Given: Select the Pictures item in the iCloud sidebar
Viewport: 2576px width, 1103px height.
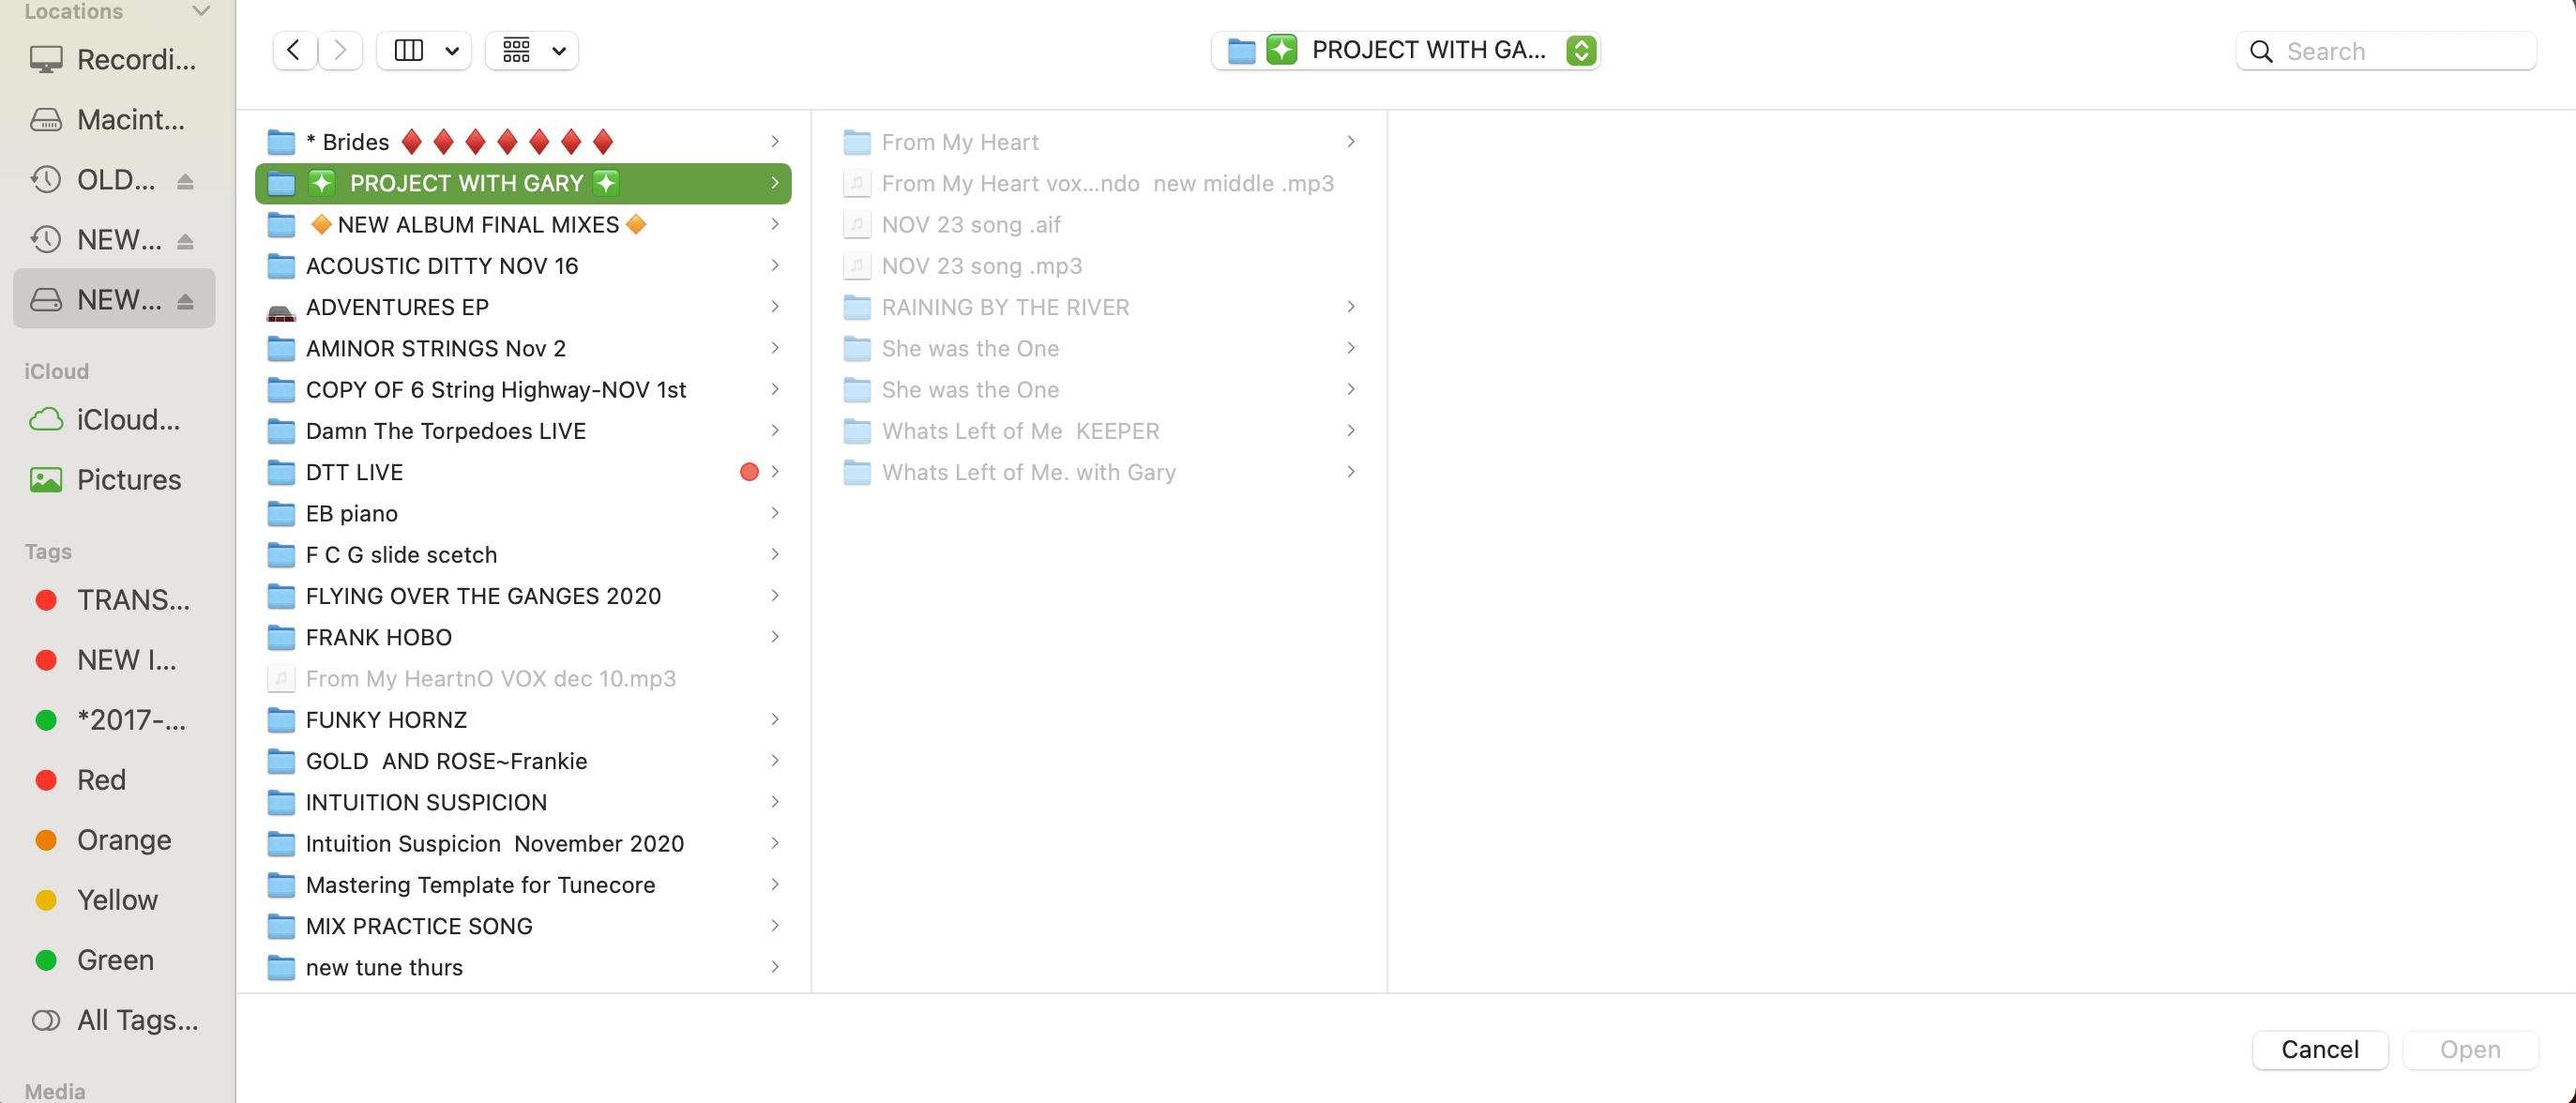Looking at the screenshot, I should (128, 479).
